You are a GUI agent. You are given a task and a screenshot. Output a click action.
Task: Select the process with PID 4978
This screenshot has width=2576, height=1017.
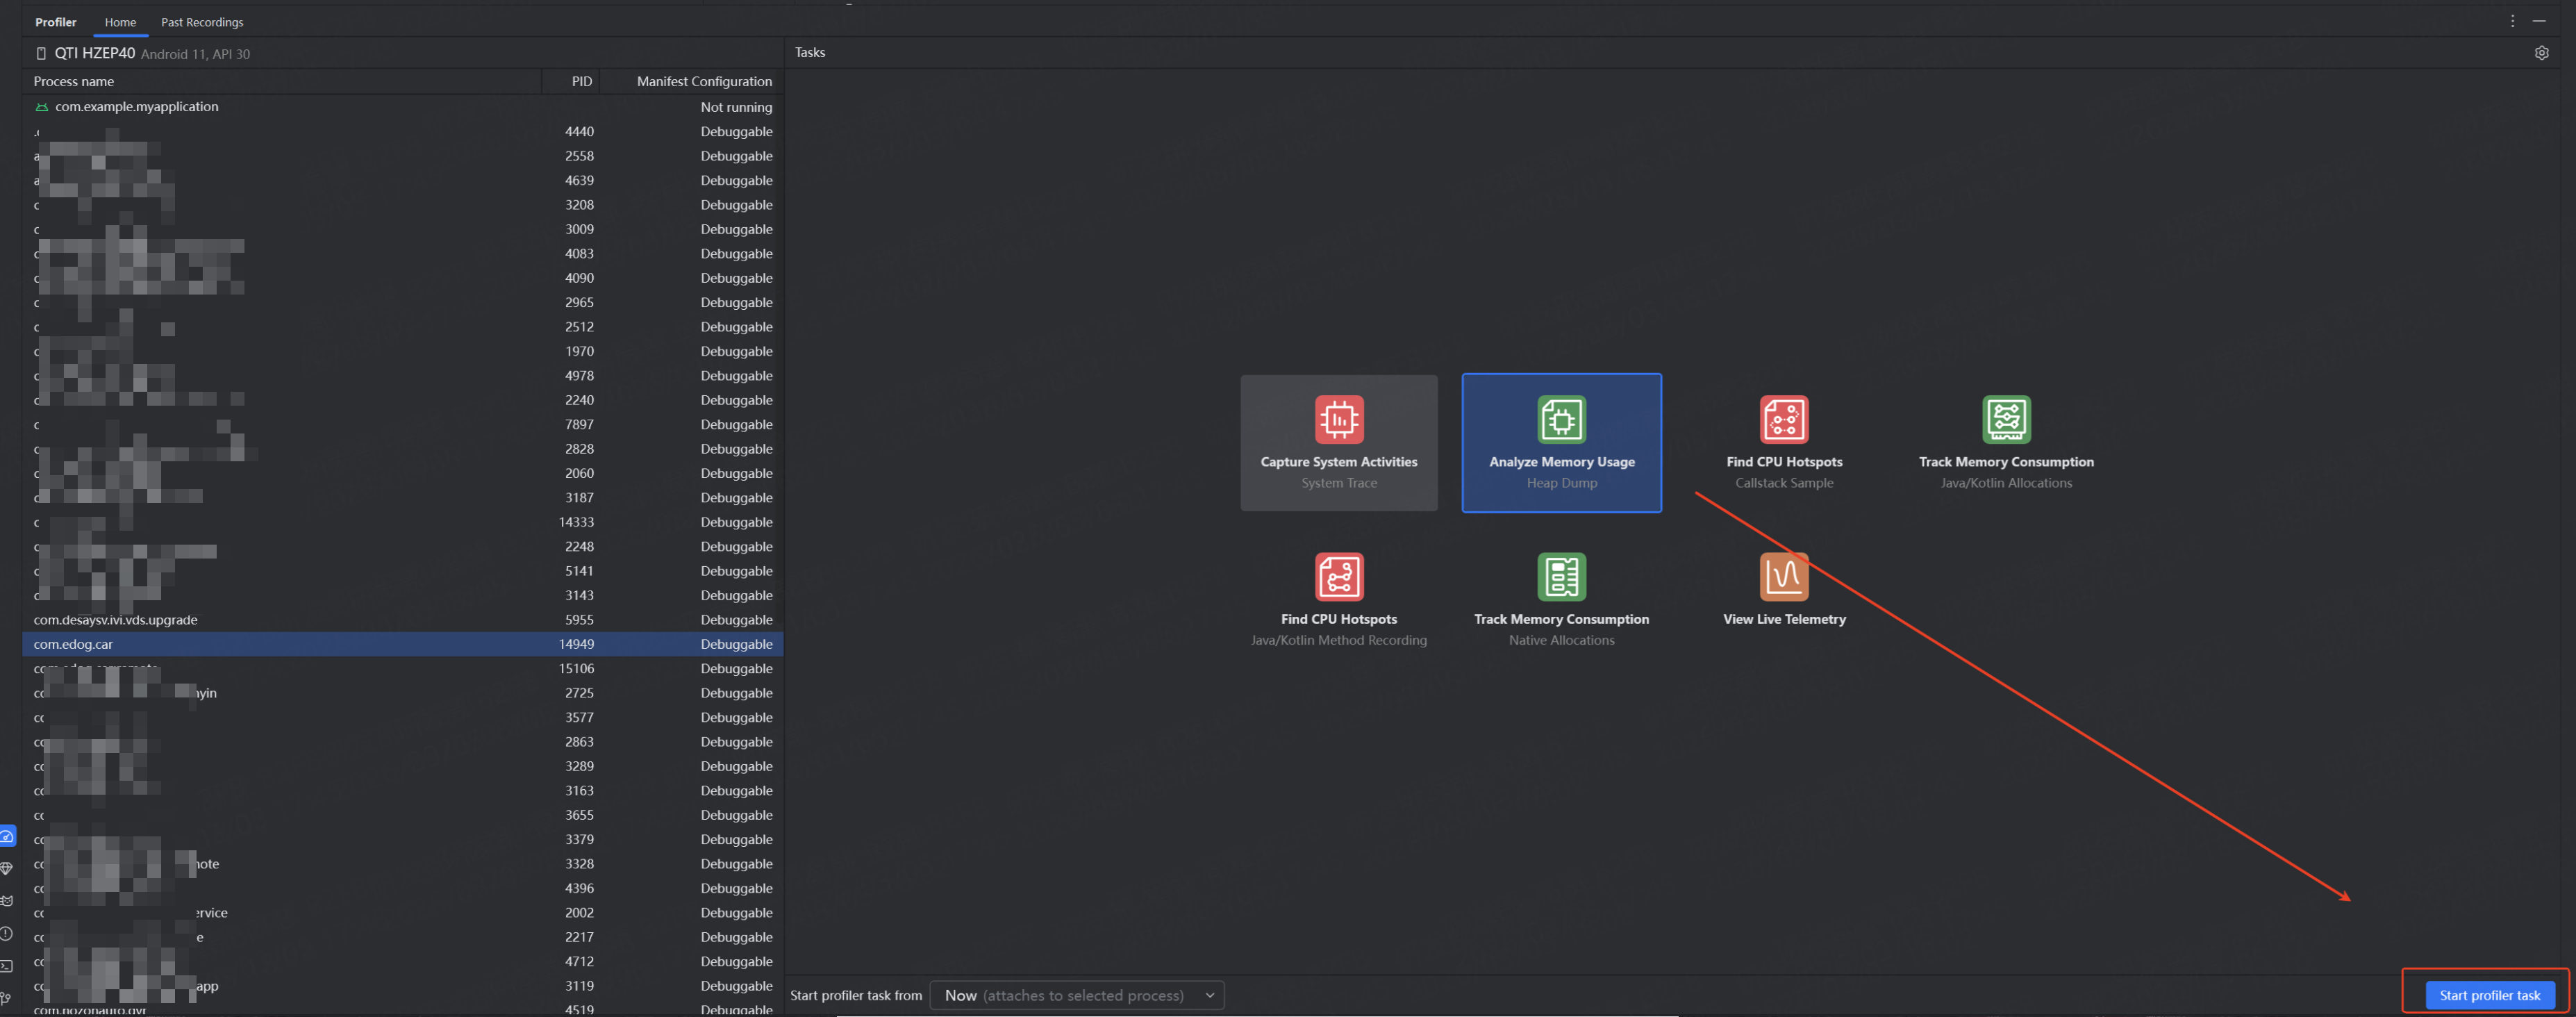point(403,376)
